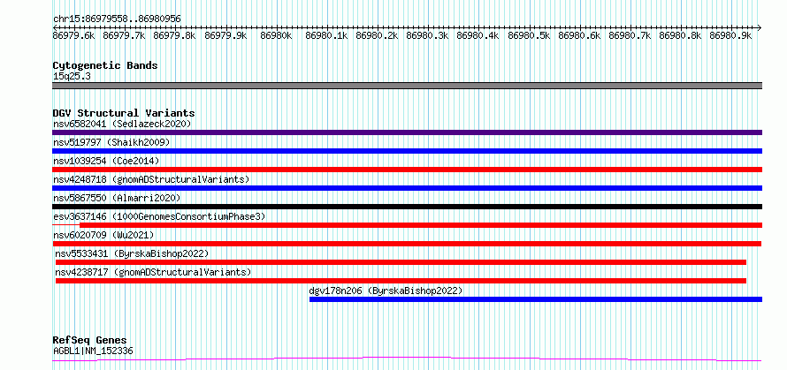
Task: Click the 86980.1k ruler label
Action: pos(327,35)
